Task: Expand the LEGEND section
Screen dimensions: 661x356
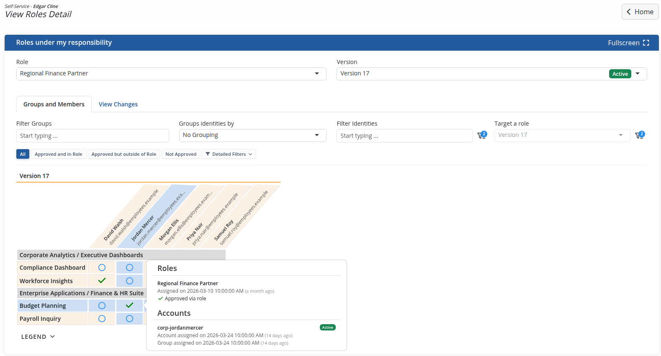Action: click(38, 337)
